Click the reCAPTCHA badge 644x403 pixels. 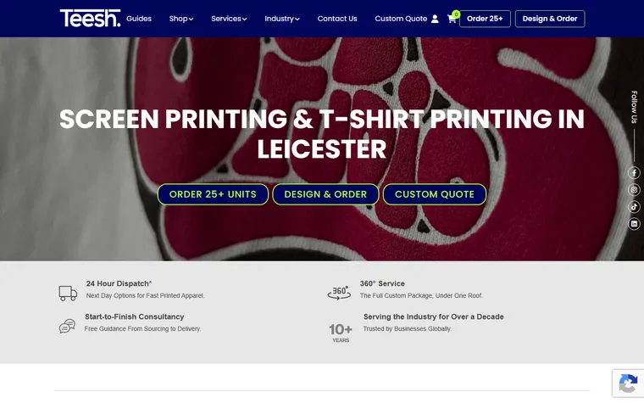click(x=628, y=383)
